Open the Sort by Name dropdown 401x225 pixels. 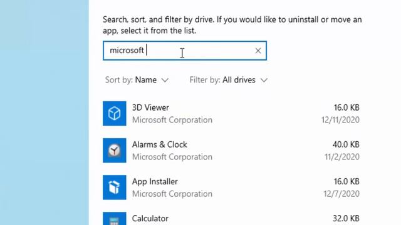click(x=137, y=80)
